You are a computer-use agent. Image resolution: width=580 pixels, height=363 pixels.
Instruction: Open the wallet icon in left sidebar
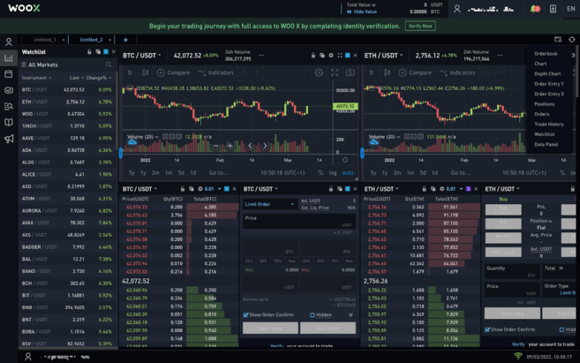click(x=9, y=74)
